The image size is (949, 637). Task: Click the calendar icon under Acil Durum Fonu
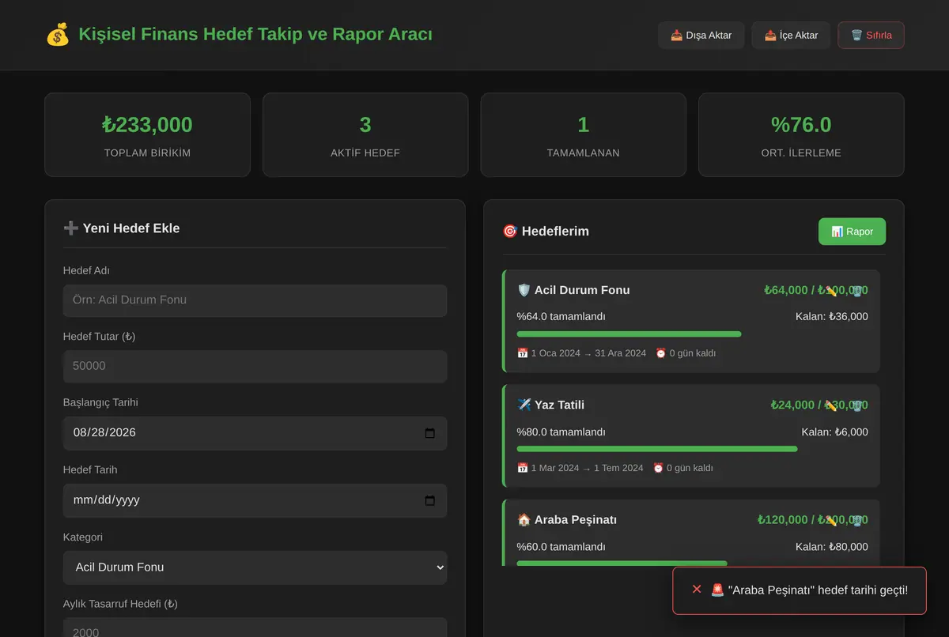tap(522, 353)
